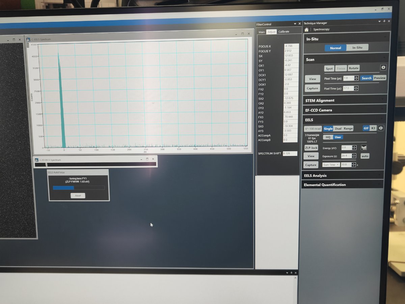Open the Main tab in FilterControl
The width and height of the screenshot is (405, 304).
262,32
